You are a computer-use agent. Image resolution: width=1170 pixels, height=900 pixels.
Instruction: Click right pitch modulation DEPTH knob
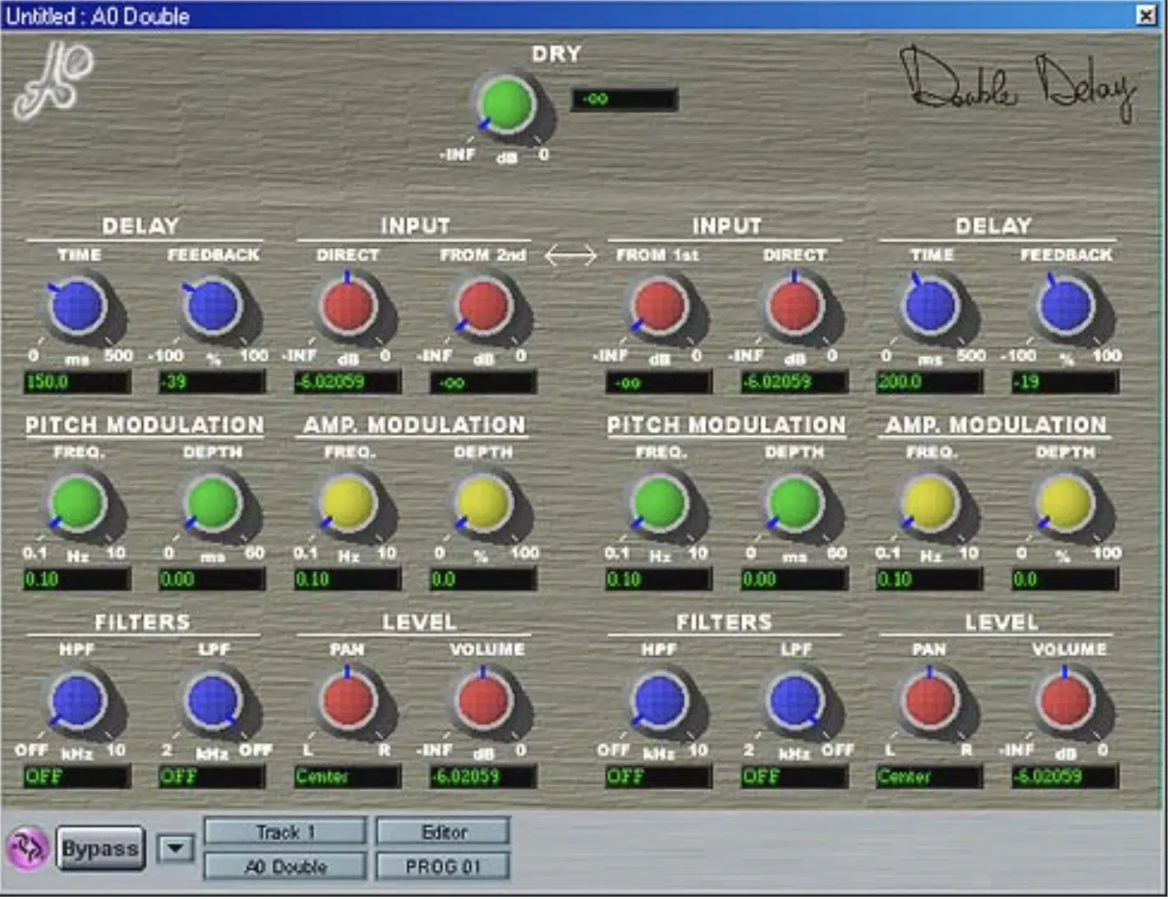click(x=795, y=503)
